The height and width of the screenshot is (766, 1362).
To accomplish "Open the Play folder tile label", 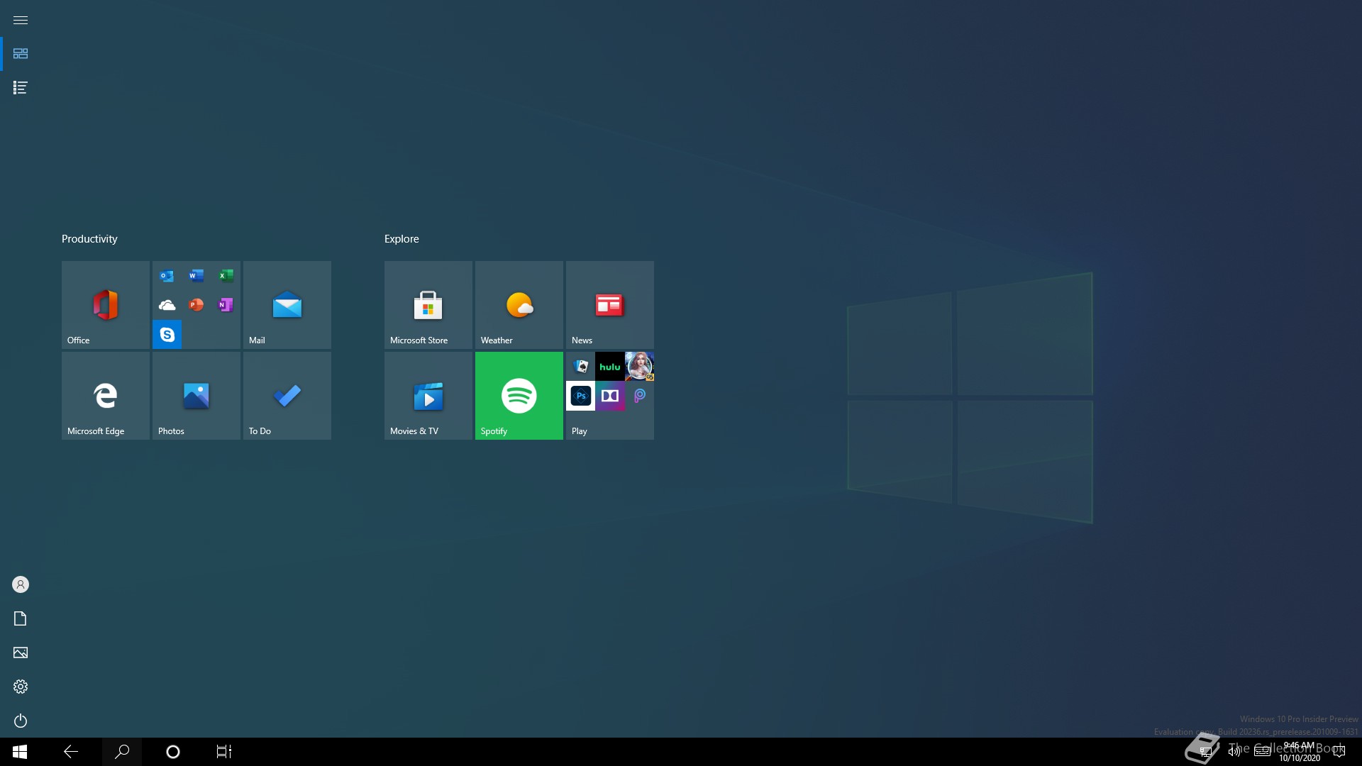I will pos(580,431).
